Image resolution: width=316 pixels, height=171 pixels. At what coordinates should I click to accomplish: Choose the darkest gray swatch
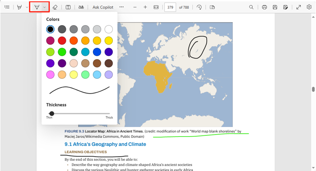(62, 29)
